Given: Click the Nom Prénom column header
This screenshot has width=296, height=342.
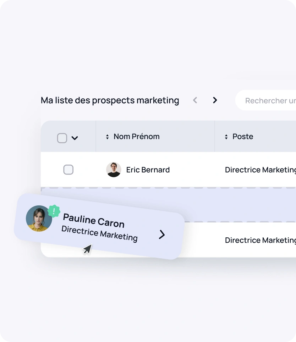Looking at the screenshot, I should [137, 137].
